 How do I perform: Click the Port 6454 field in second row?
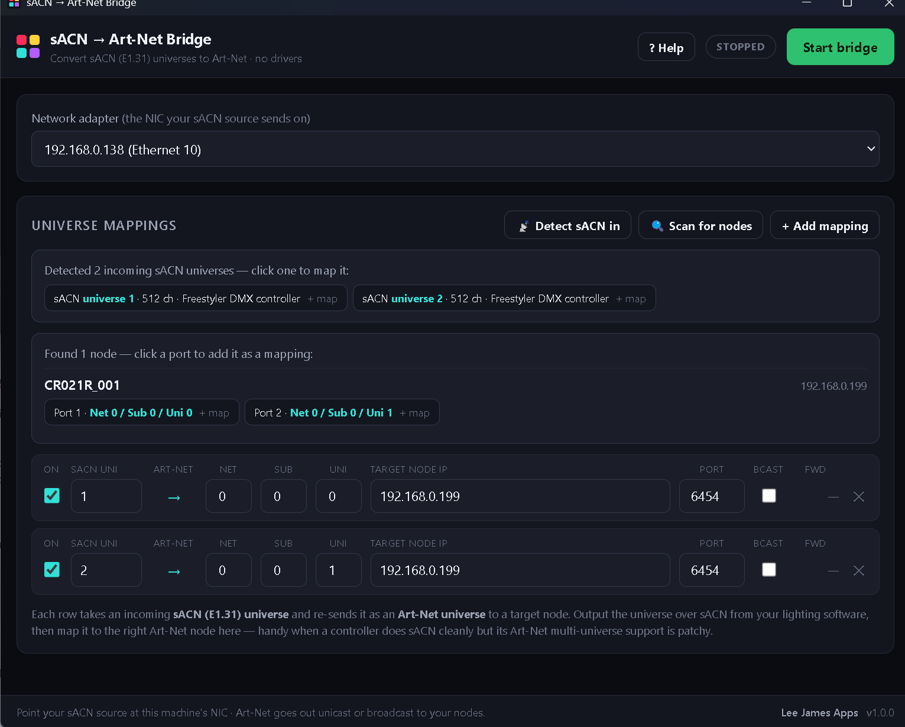click(x=712, y=570)
